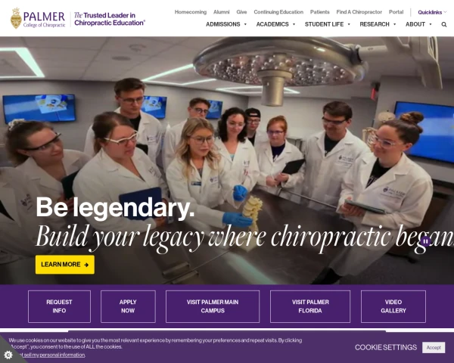Open the Research menu
Screen dimensions: 454x363
(378, 24)
